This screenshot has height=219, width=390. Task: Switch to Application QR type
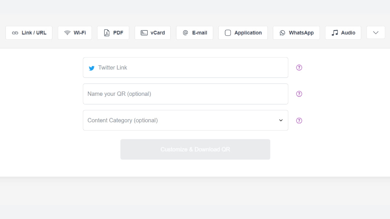243,33
